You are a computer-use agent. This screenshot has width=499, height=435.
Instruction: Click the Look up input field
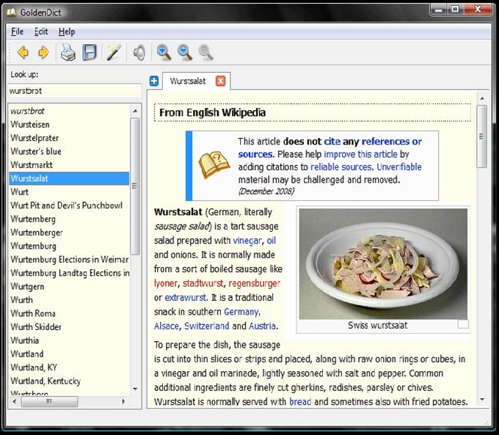pos(74,91)
